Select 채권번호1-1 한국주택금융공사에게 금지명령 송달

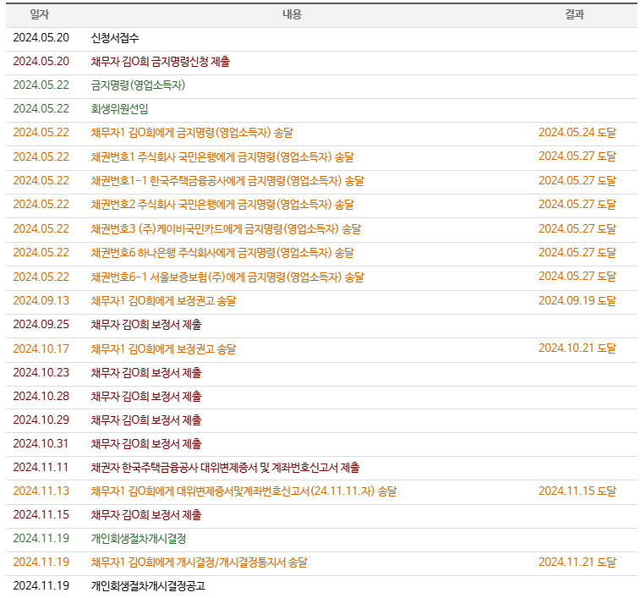[227, 181]
